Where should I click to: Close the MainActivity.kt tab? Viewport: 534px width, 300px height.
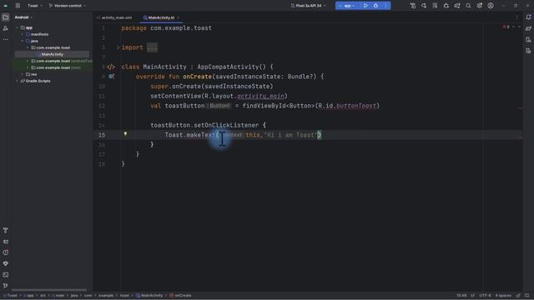178,17
